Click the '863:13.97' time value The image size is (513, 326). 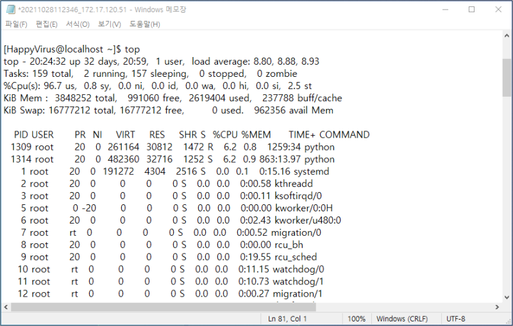pyautogui.click(x=280, y=159)
